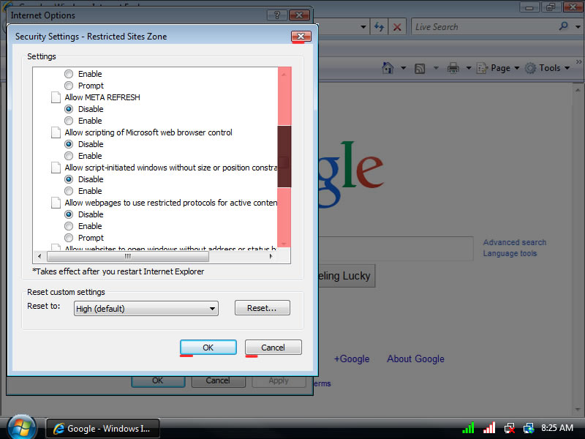Click the Reset... button
Screen dimensions: 585x439
coord(262,308)
